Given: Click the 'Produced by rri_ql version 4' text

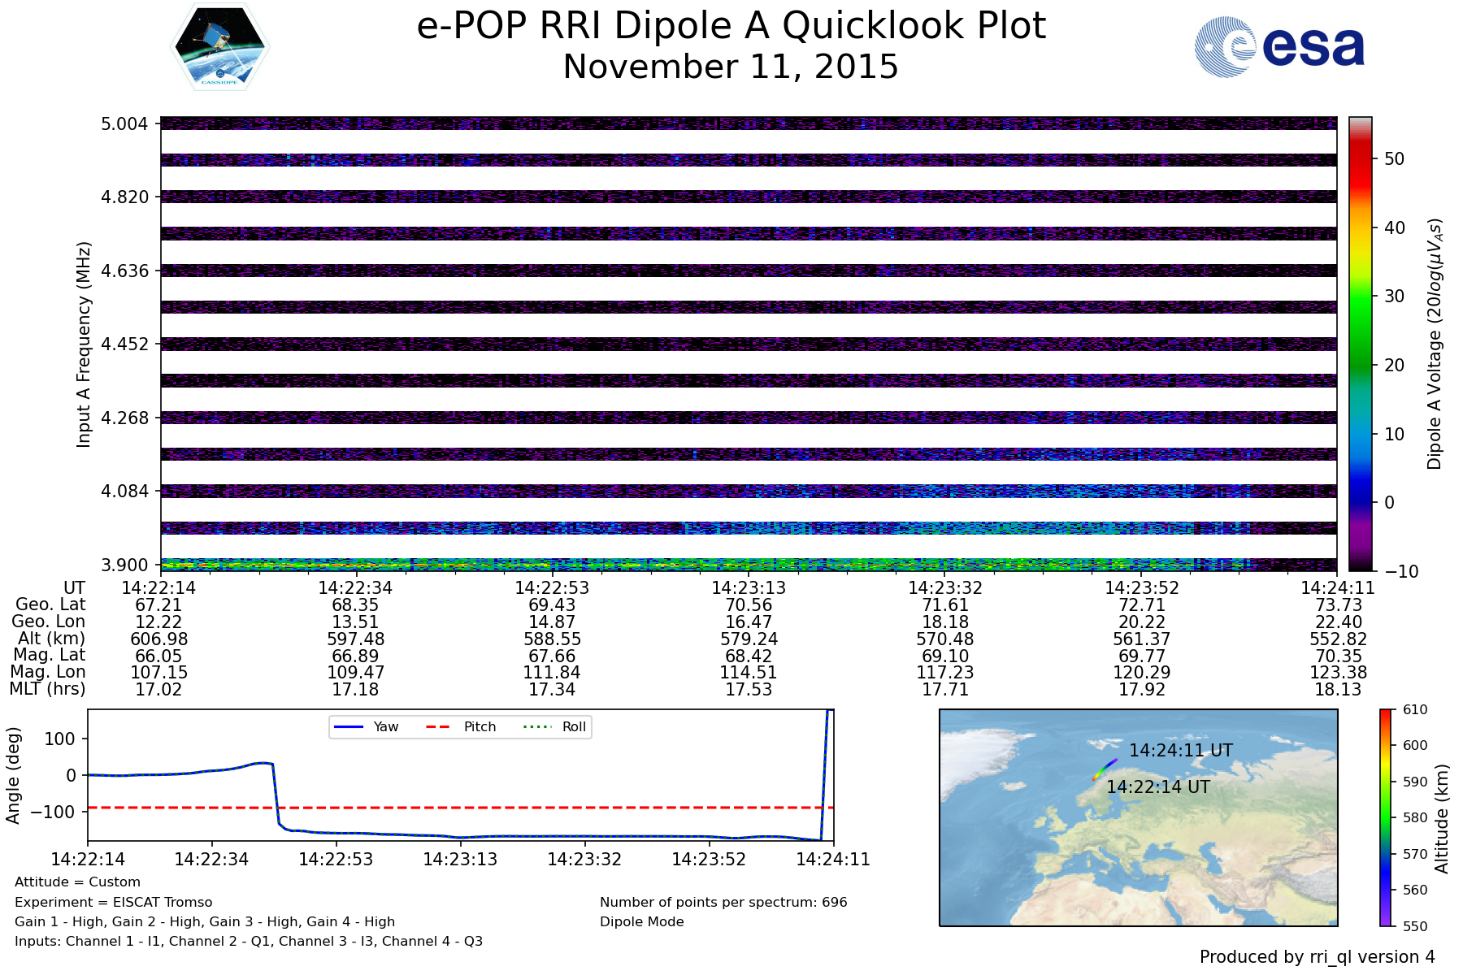Looking at the screenshot, I should [x=1317, y=957].
